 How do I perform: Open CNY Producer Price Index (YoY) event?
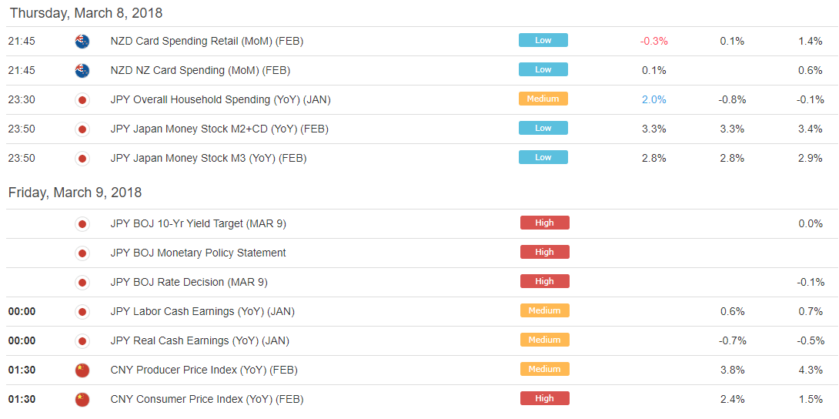pyautogui.click(x=204, y=370)
